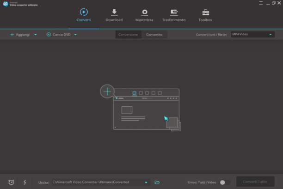Screen dimensions: 283x189
Task: Open the MP4 Video format dropdown
Action: click(252, 34)
